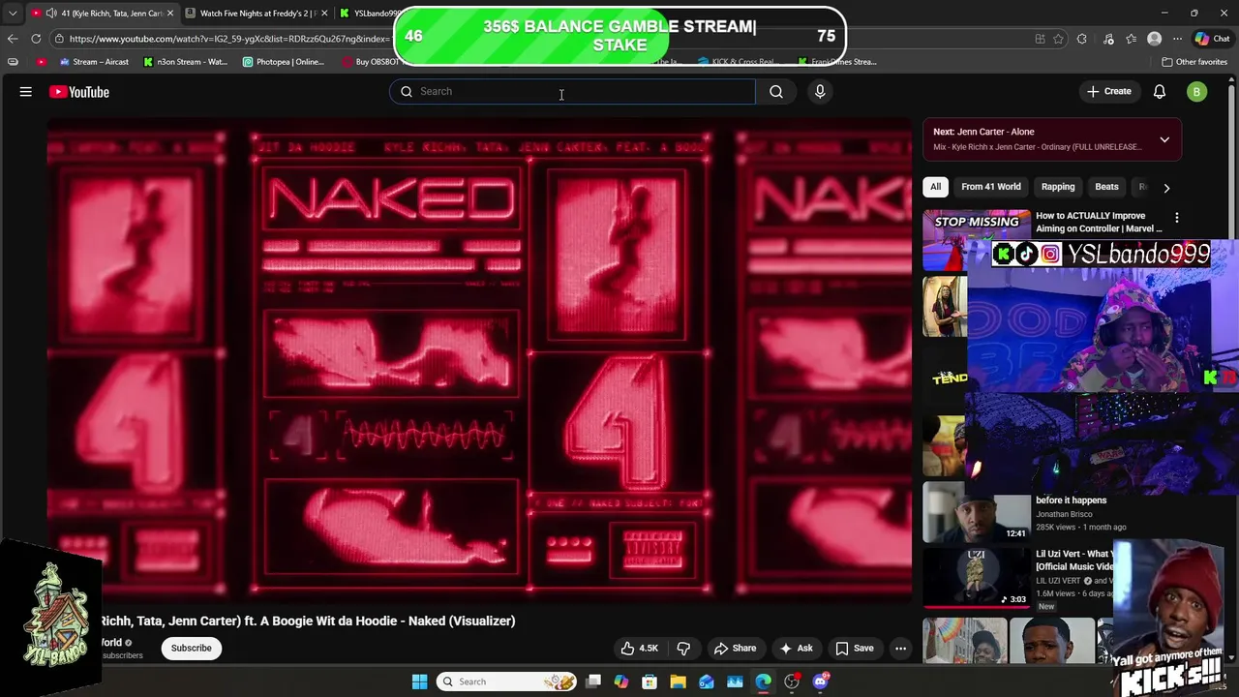Open the Ask AI button

coord(796,649)
